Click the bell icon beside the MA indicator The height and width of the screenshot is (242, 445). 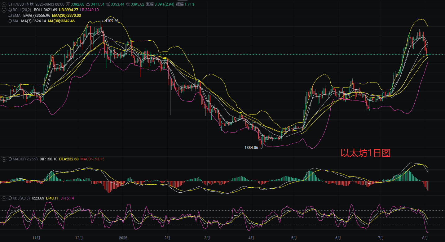pyautogui.click(x=10, y=21)
